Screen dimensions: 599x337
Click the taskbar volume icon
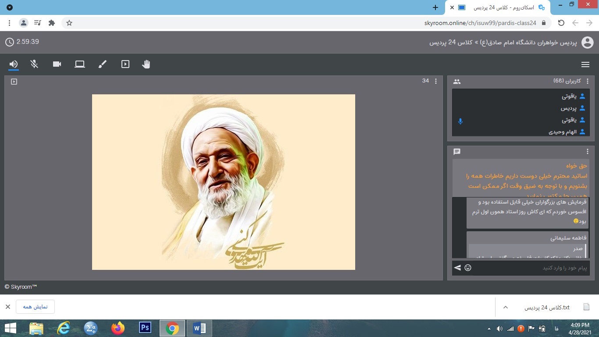click(499, 328)
